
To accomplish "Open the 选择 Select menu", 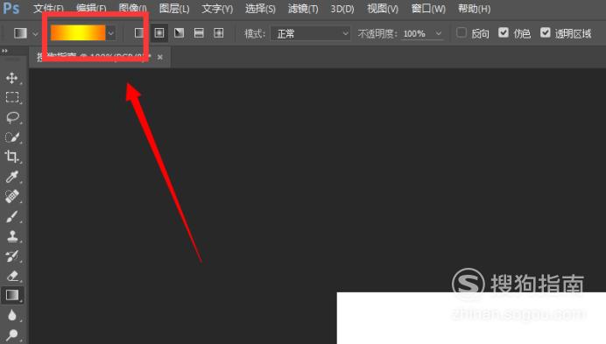I will pyautogui.click(x=260, y=9).
